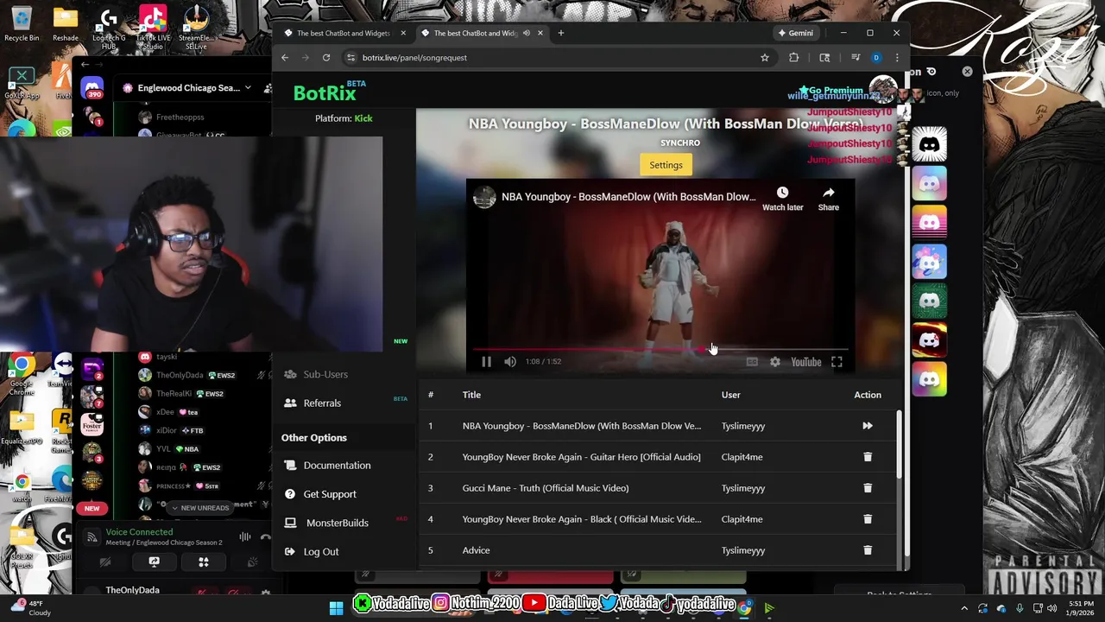The height and width of the screenshot is (622, 1105).
Task: Turn on camera in Discord voice
Action: [104, 562]
